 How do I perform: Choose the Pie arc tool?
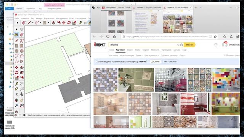pyautogui.click(x=22, y=61)
